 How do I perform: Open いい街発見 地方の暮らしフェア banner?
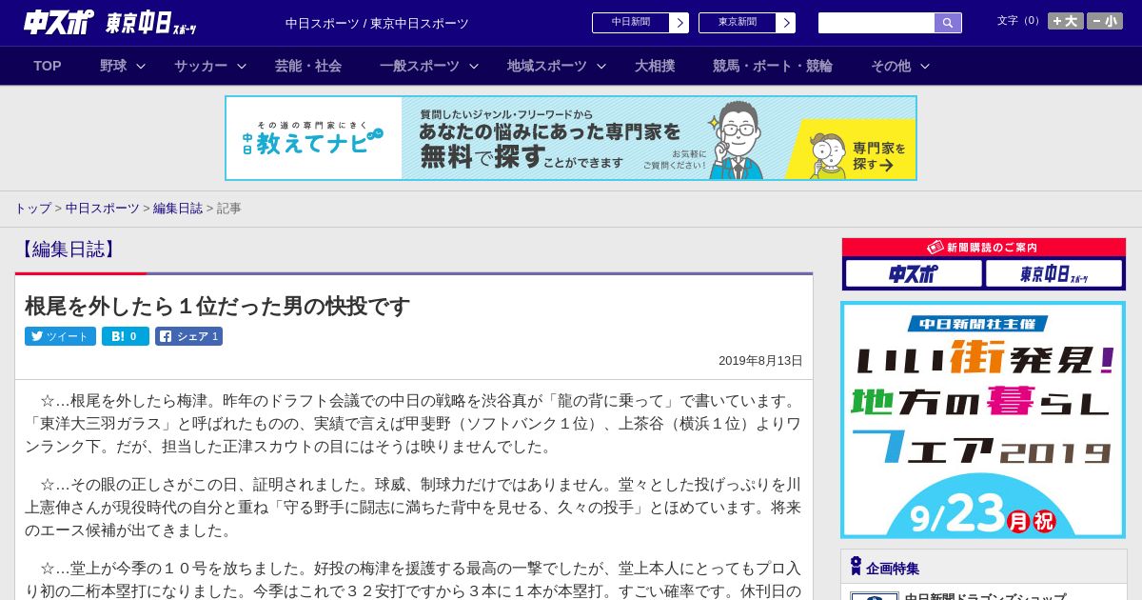pyautogui.click(x=983, y=420)
